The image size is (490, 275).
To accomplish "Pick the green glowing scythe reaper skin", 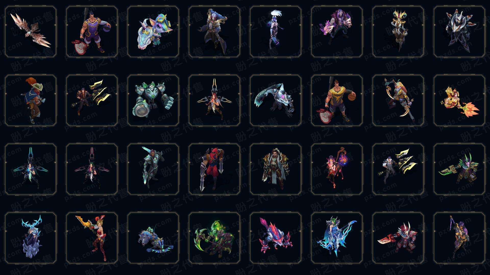I will 214,238.
